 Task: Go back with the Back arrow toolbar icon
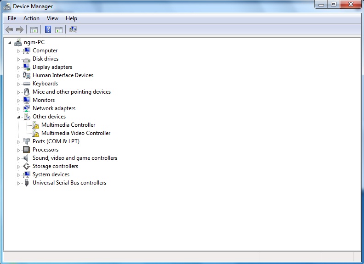[x=9, y=29]
